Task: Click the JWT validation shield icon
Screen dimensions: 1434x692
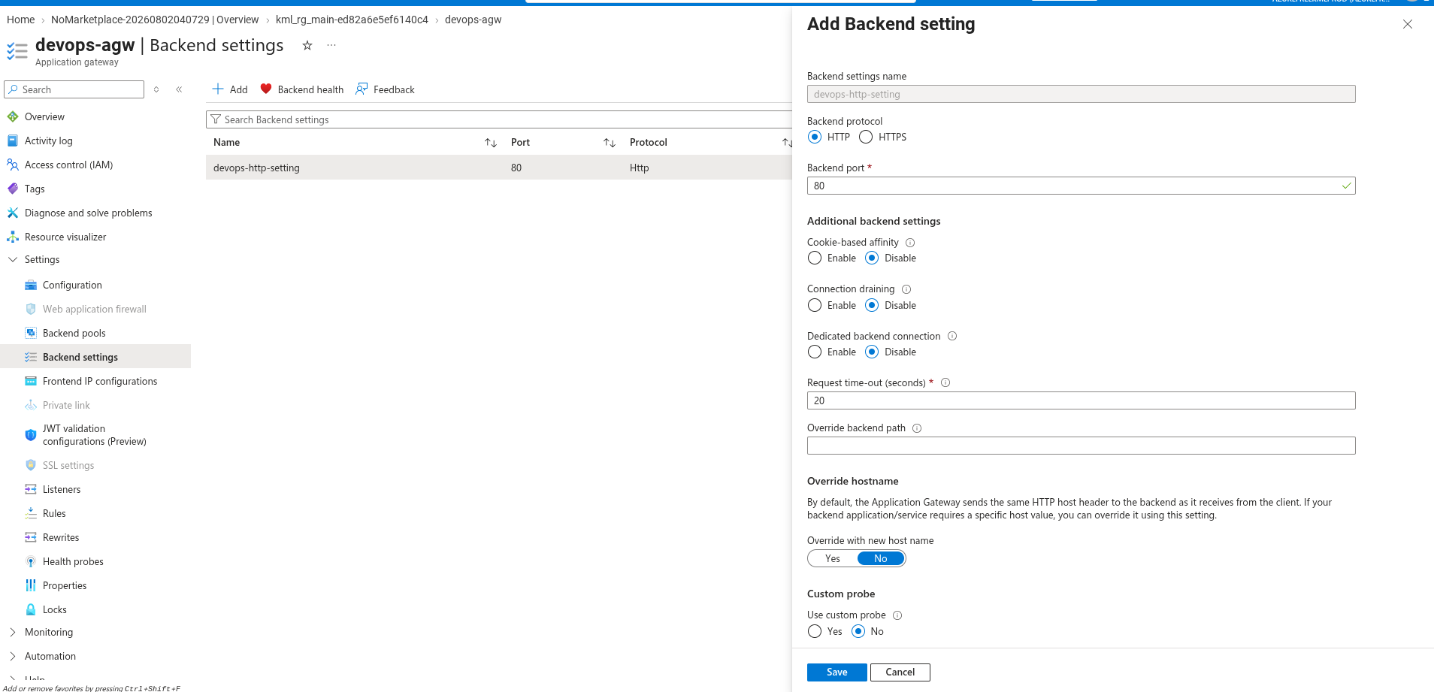Action: tap(31, 435)
